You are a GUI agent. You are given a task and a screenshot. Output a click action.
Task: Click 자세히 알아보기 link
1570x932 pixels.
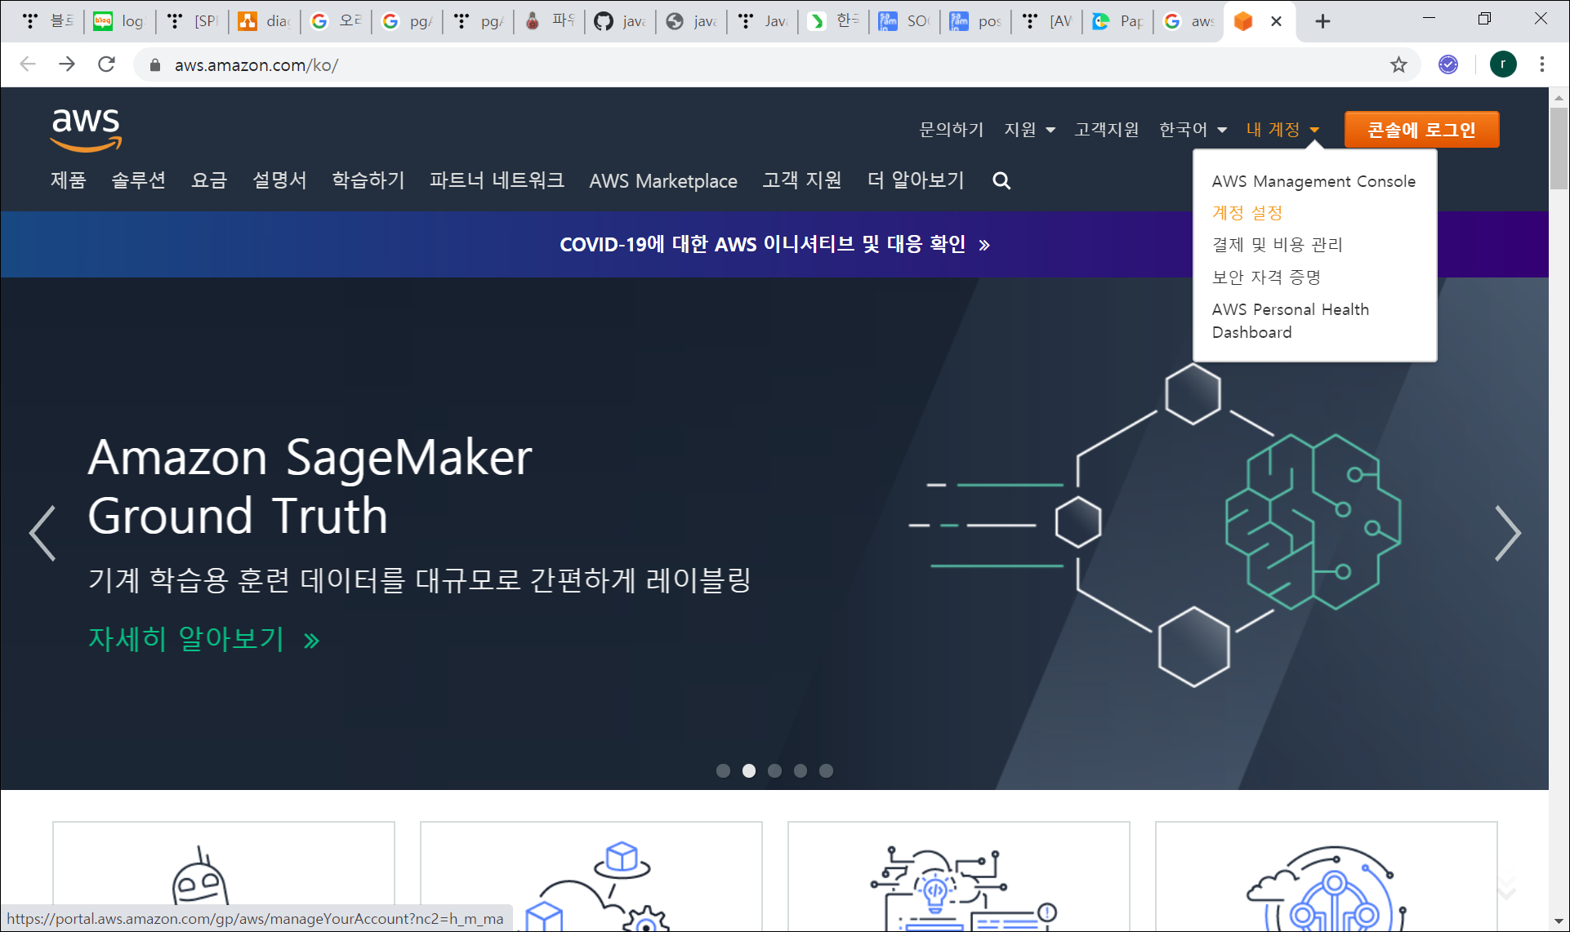click(204, 638)
